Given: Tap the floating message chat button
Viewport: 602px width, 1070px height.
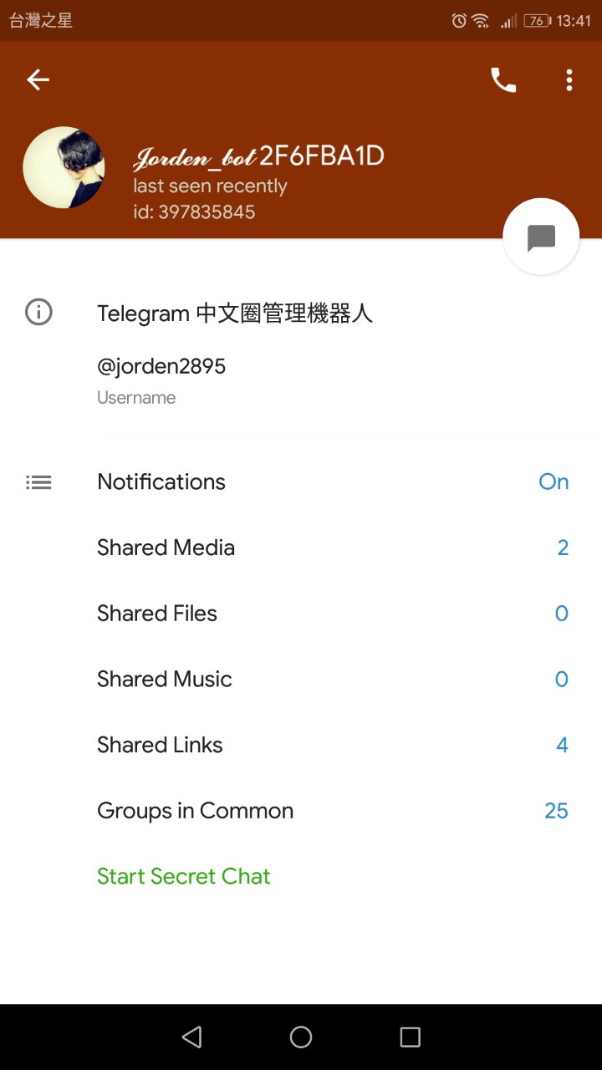Looking at the screenshot, I should 541,237.
